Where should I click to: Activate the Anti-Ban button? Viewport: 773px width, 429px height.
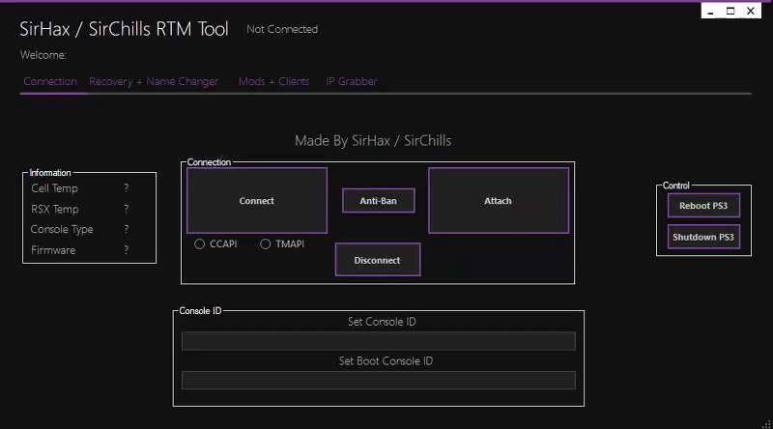(x=378, y=201)
